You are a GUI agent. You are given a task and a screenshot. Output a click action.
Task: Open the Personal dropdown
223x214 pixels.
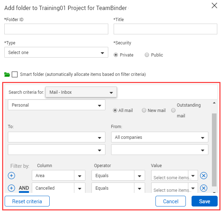tap(56, 105)
